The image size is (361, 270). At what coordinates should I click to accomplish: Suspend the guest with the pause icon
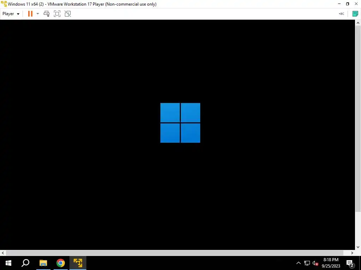click(30, 14)
